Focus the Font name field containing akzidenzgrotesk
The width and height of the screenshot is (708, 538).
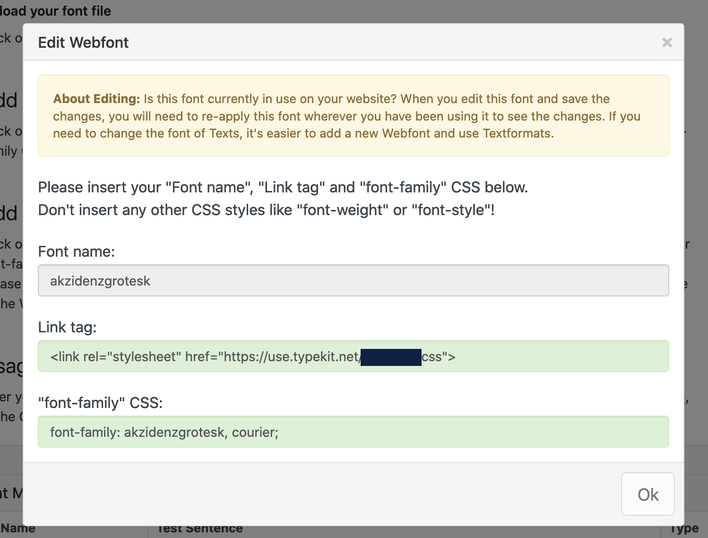(353, 281)
